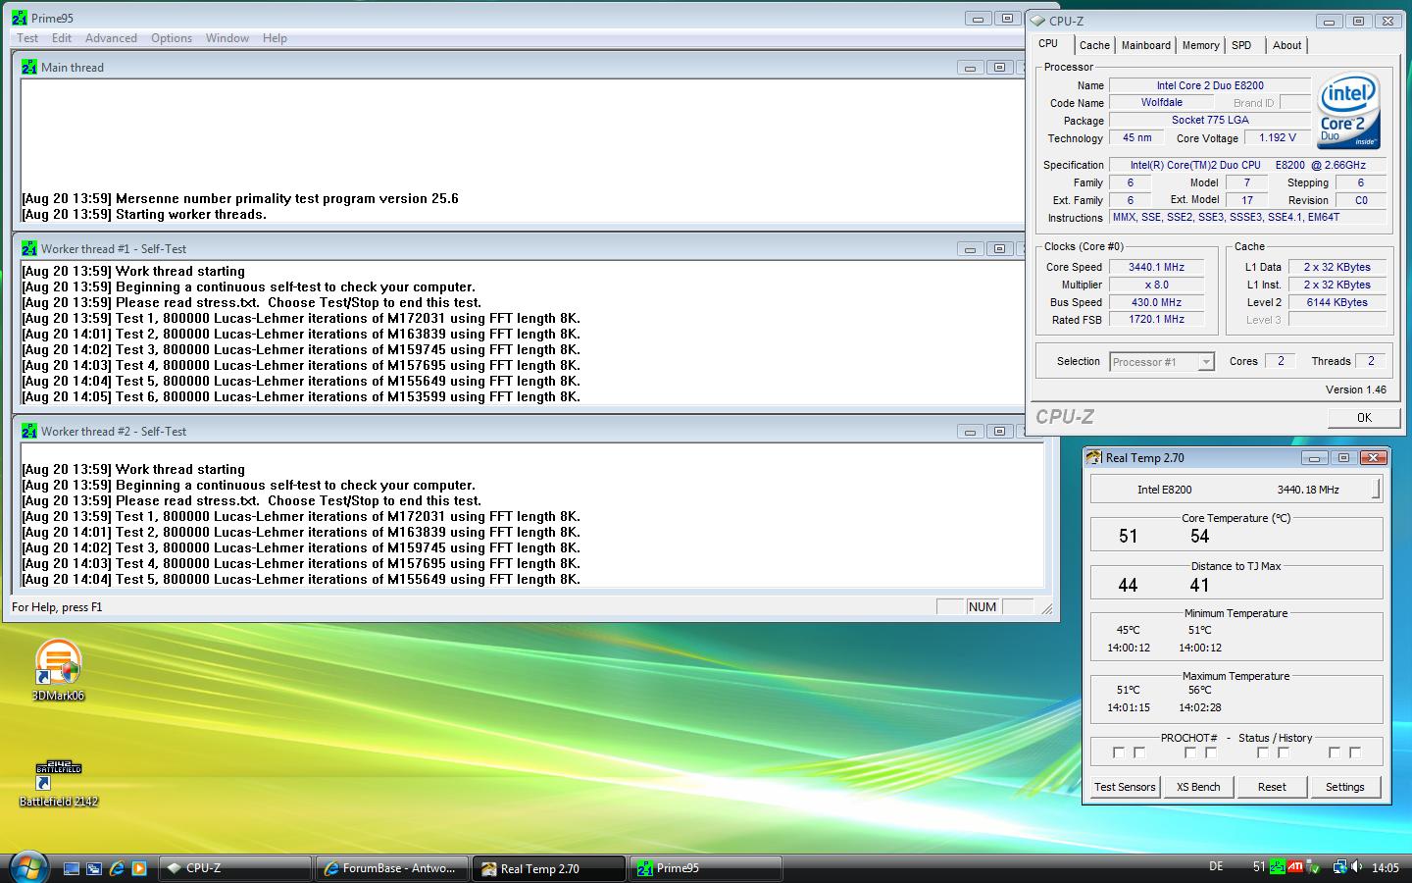Click the Real Temp 51 tray temperature
The image size is (1412, 883).
pos(1259,867)
